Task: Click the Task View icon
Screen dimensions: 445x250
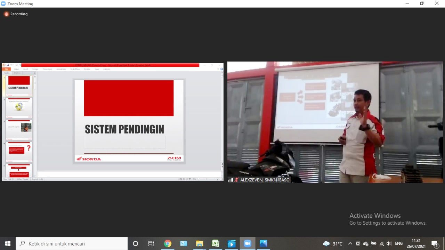Action: (x=151, y=243)
